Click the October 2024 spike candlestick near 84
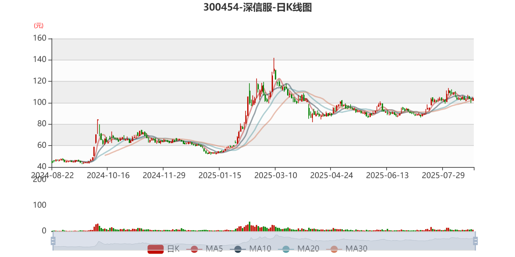 pos(98,127)
